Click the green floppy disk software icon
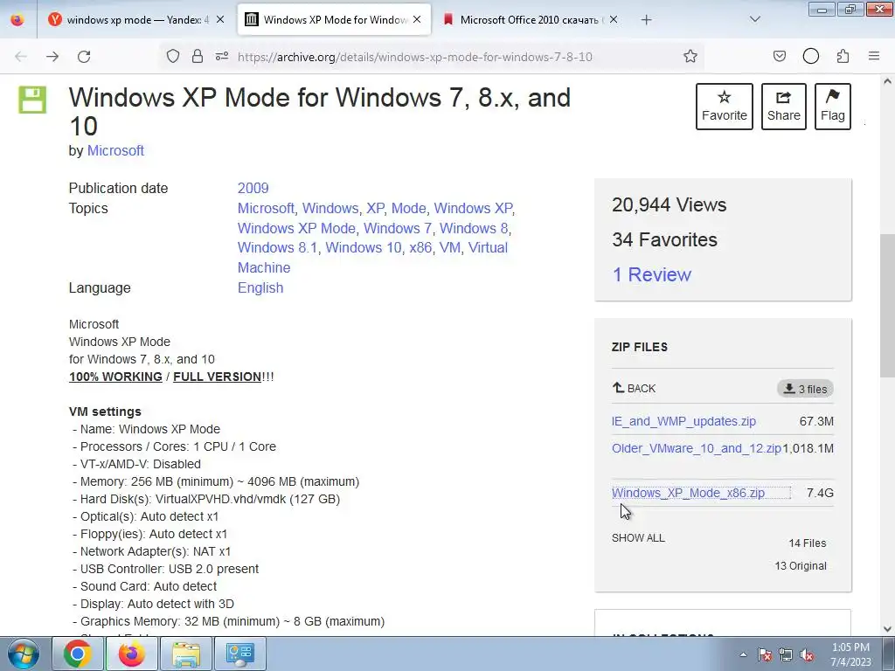The height and width of the screenshot is (671, 895). point(32,100)
